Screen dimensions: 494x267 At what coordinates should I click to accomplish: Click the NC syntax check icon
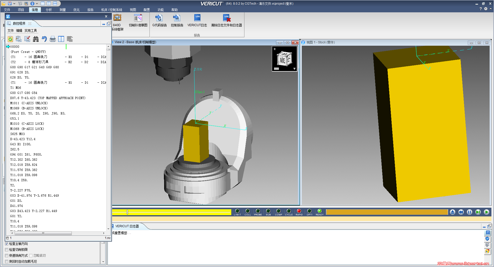[x=27, y=39]
